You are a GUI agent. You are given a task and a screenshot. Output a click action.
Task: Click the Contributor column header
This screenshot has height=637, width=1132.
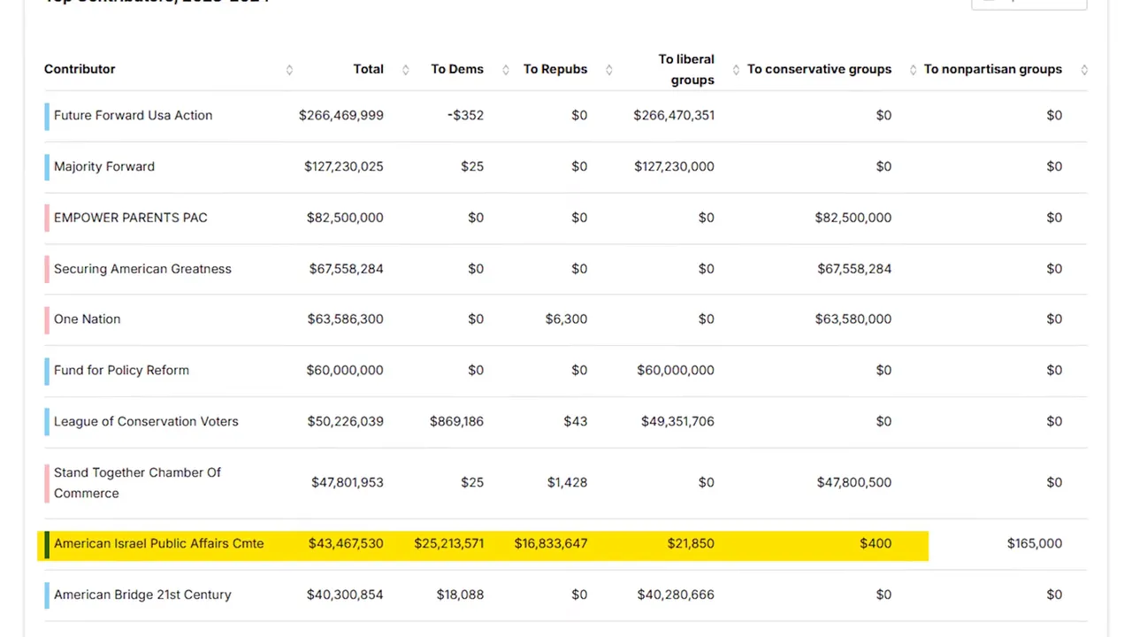coord(80,69)
